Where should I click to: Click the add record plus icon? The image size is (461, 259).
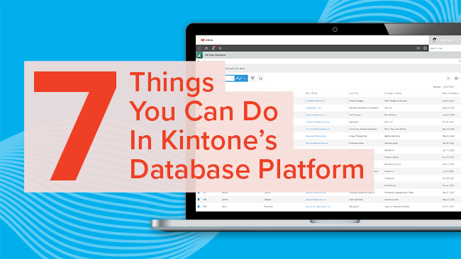[448, 79]
